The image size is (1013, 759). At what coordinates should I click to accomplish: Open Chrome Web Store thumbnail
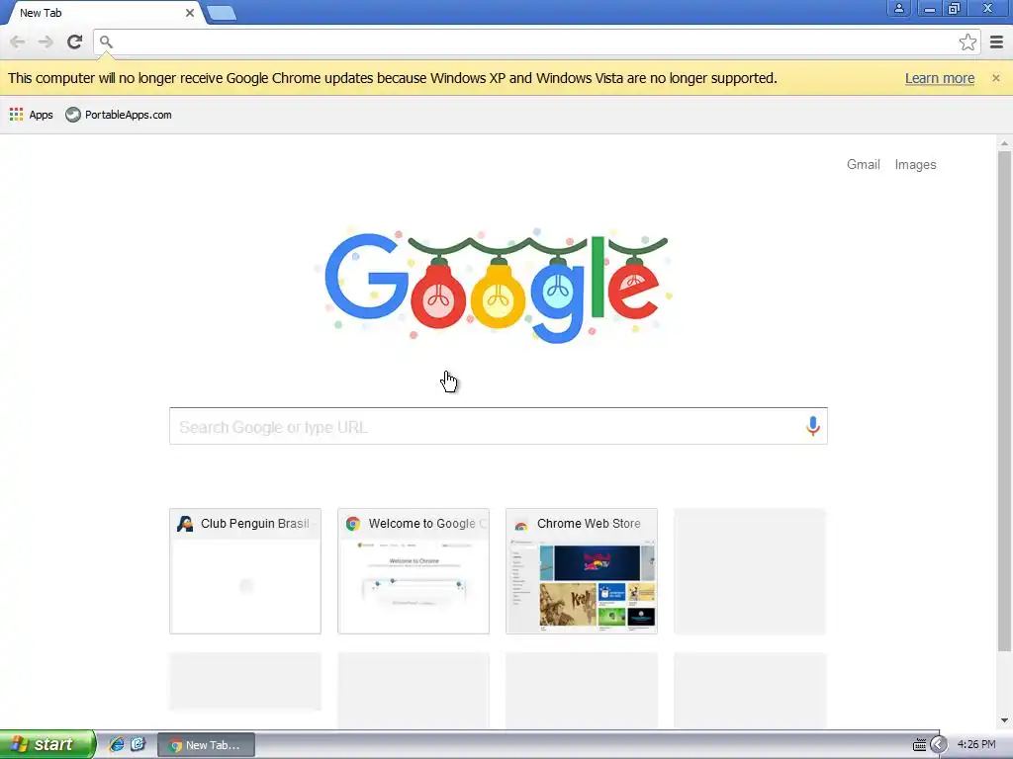pos(582,571)
